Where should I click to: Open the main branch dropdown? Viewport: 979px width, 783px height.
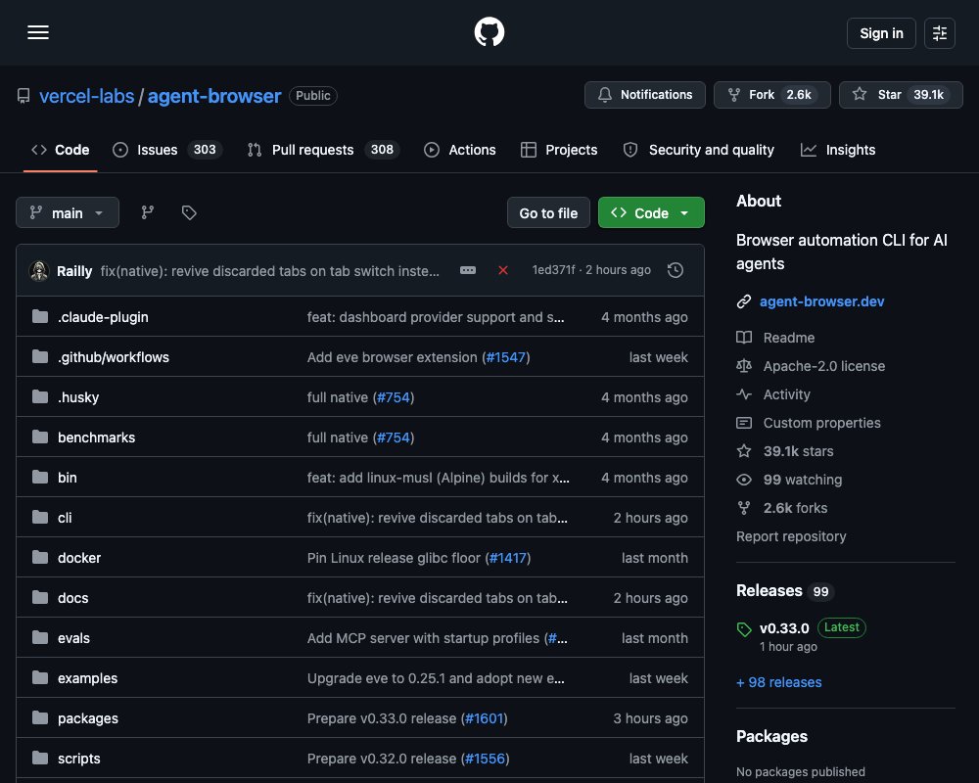point(68,213)
